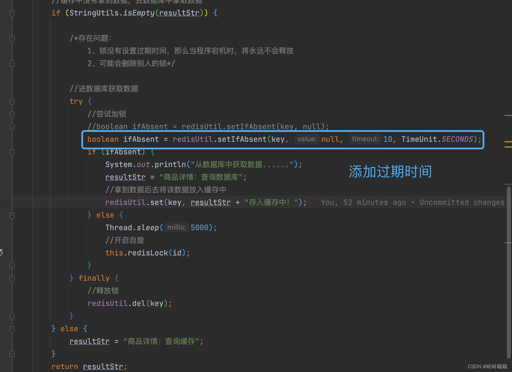Viewport: 512px width, 372px height.
Task: Click this.redisLock(id) recursive call
Action: tap(148, 253)
